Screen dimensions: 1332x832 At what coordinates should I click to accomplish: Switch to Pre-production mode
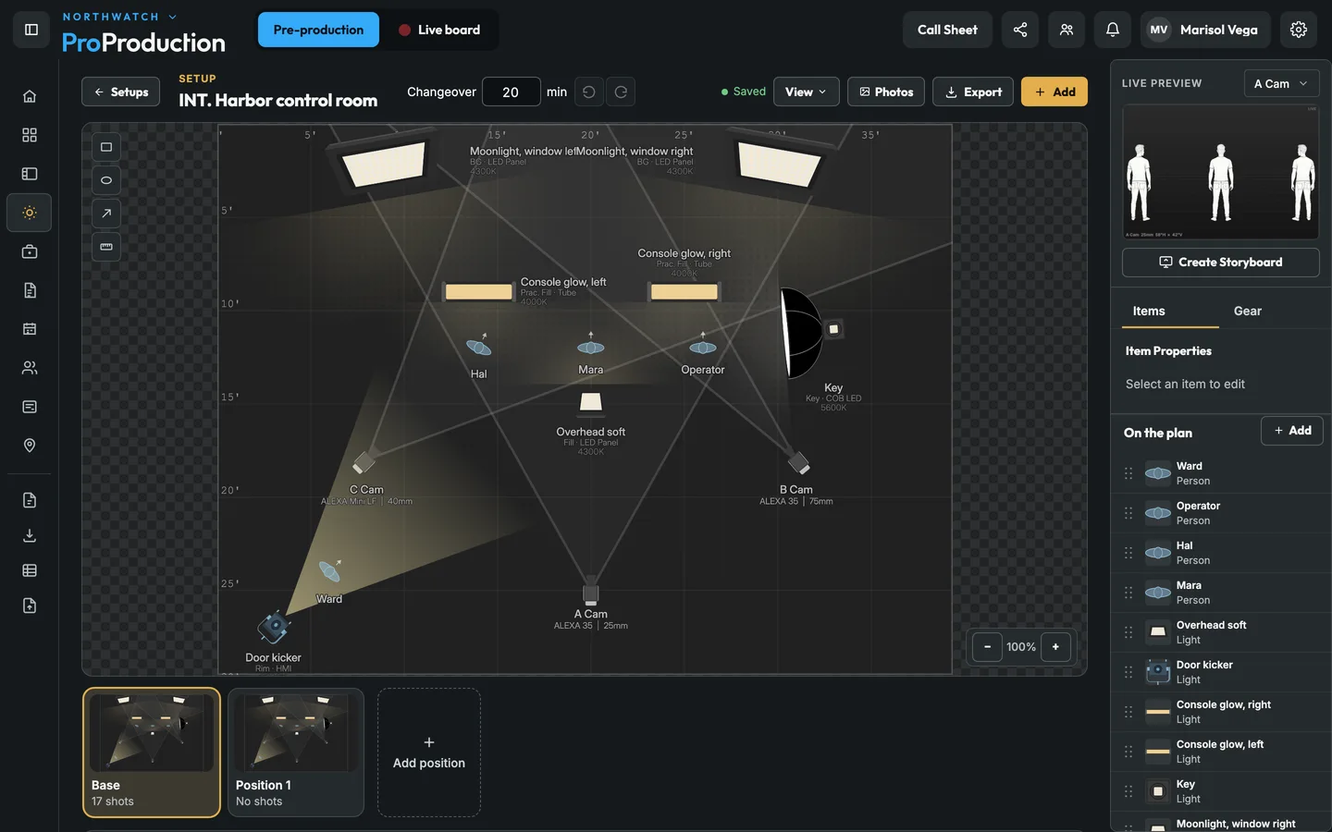pos(318,30)
